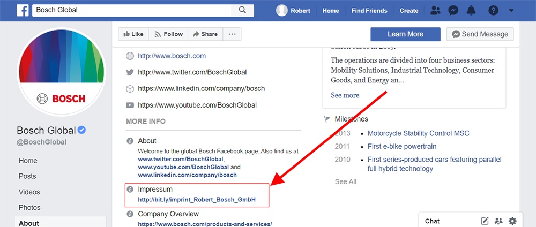Go to Home in page sidebar
The image size is (536, 227).
coord(28,161)
